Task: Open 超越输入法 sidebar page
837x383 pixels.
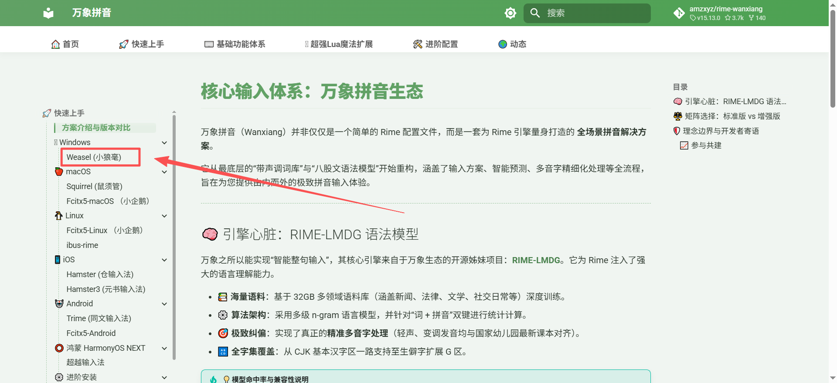Action: click(x=85, y=363)
